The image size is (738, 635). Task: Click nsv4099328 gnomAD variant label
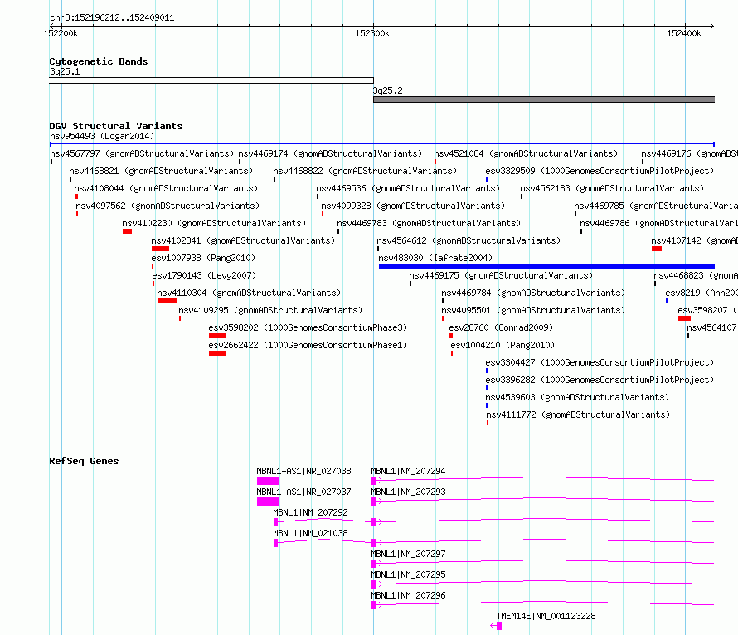[x=413, y=206]
